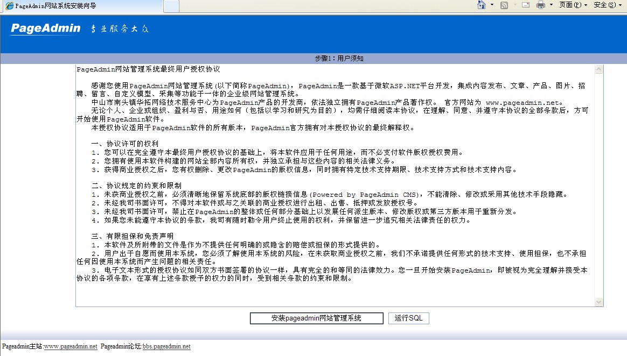Open a new blank tab
This screenshot has height=356, width=627.
pos(171,6)
